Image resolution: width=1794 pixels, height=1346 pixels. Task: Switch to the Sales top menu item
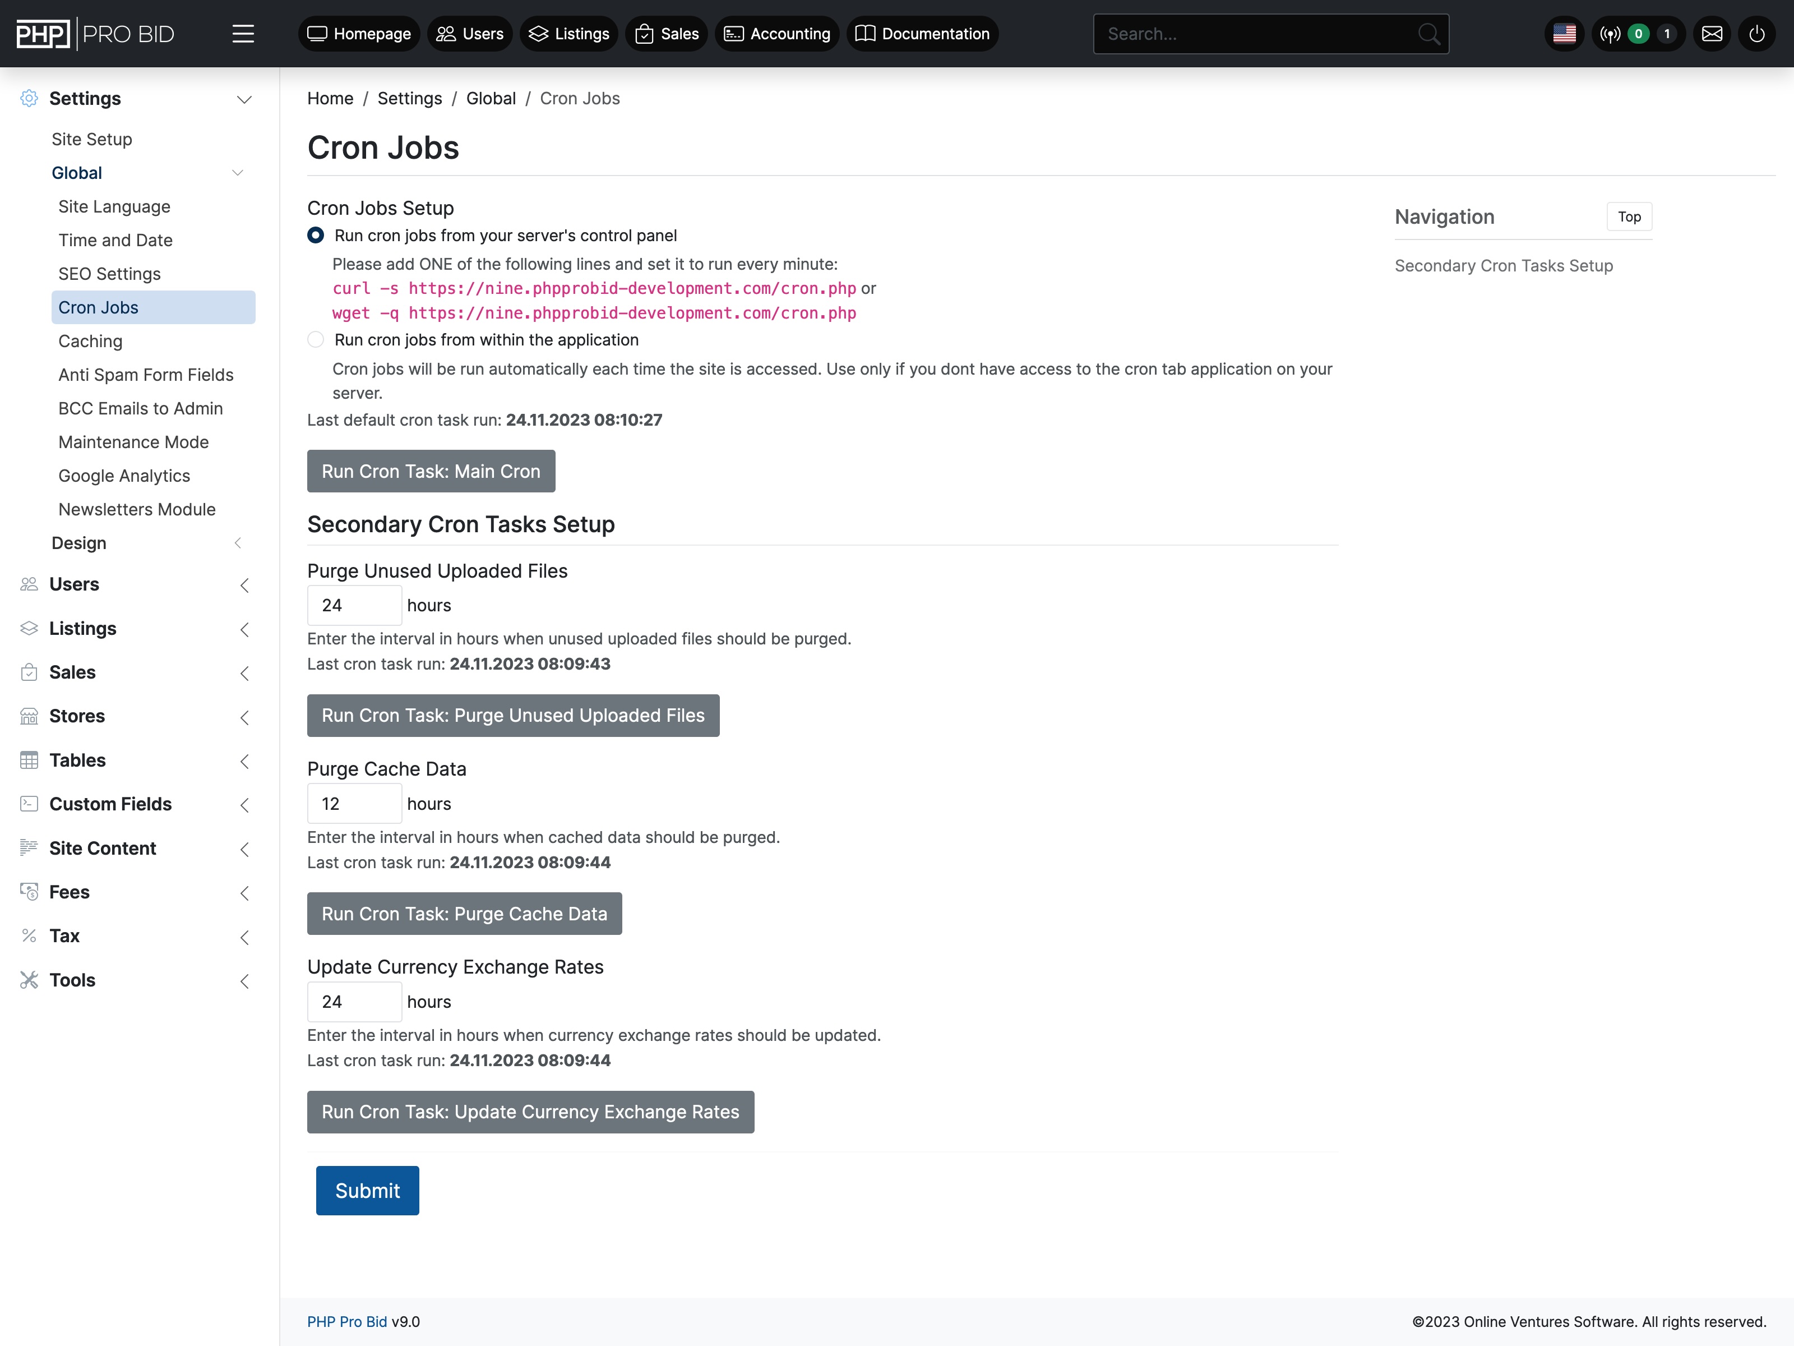pos(666,33)
